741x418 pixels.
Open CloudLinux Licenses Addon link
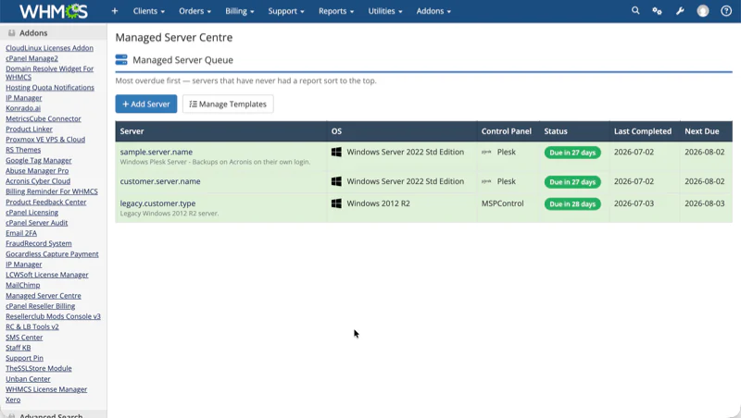49,48
